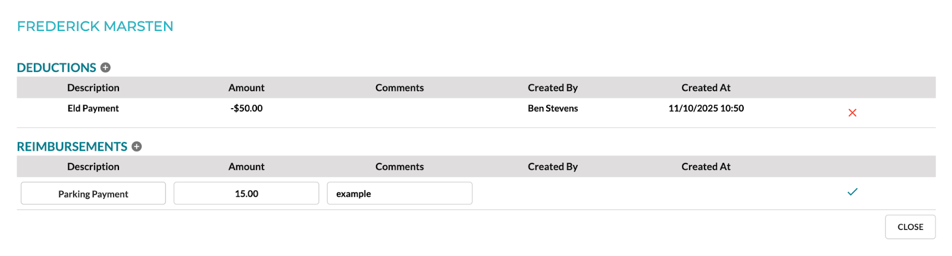Viewport: 952px width, 256px height.
Task: Add a new deduction with plus icon
Action: point(105,68)
